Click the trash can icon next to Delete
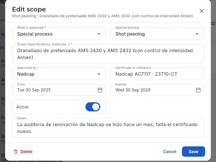Image resolution: width=216 pixels, height=162 pixels. (x=16, y=152)
